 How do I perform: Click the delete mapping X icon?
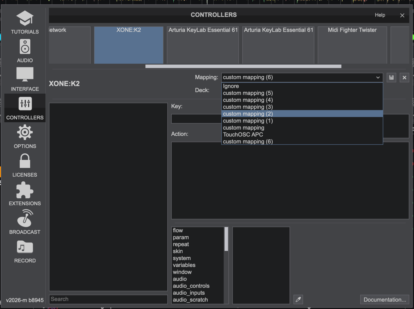pos(404,78)
